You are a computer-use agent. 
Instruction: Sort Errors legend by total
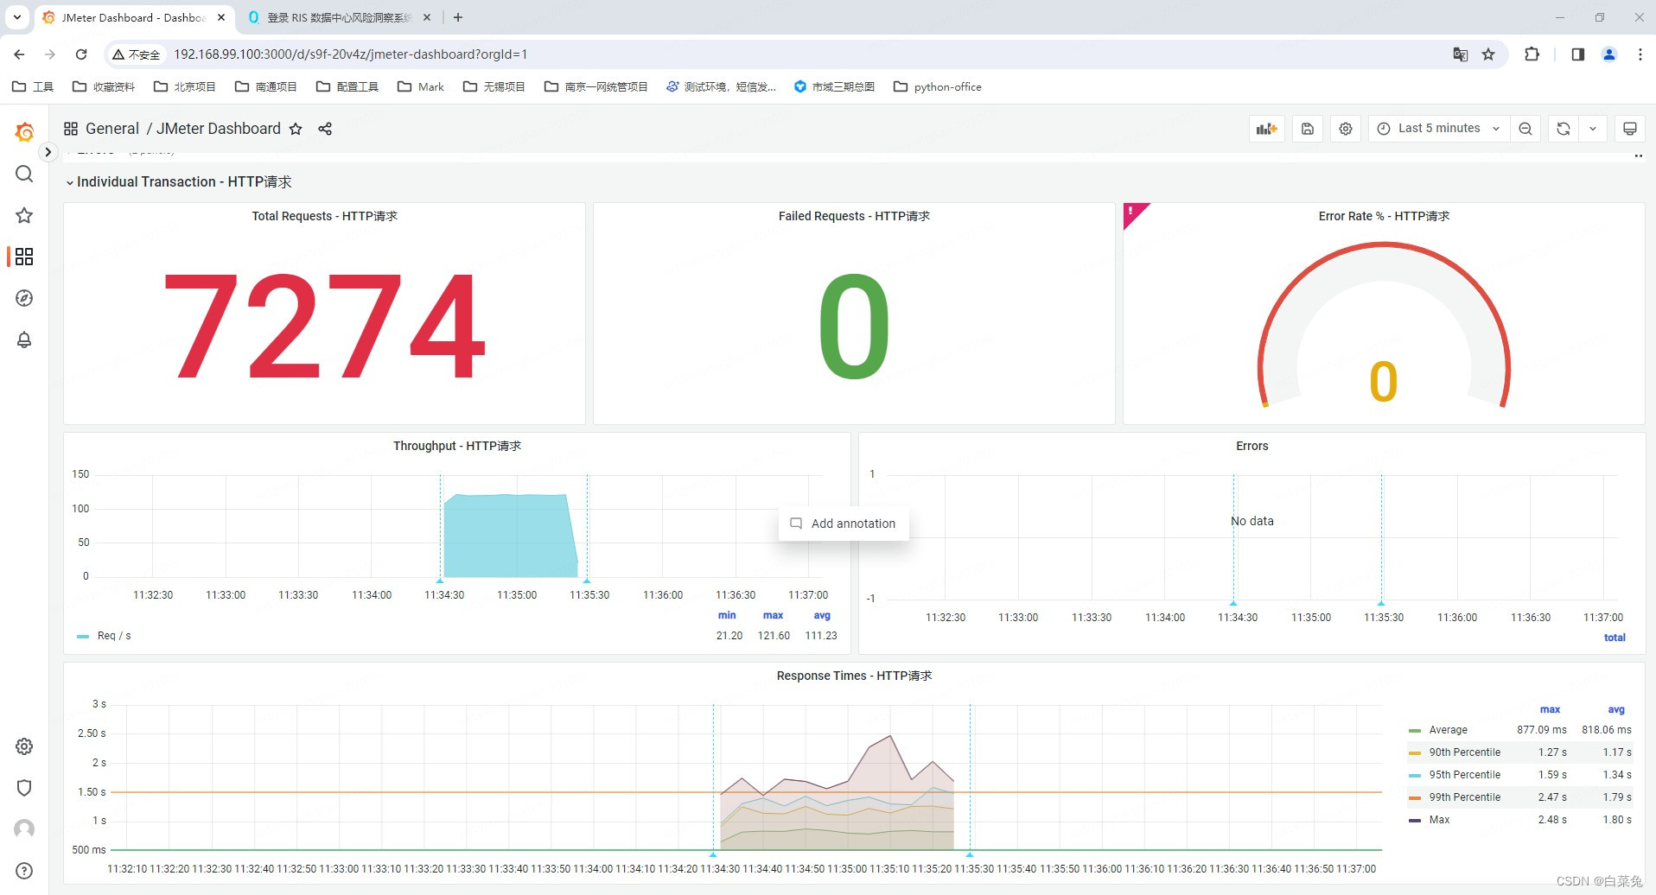1615,638
